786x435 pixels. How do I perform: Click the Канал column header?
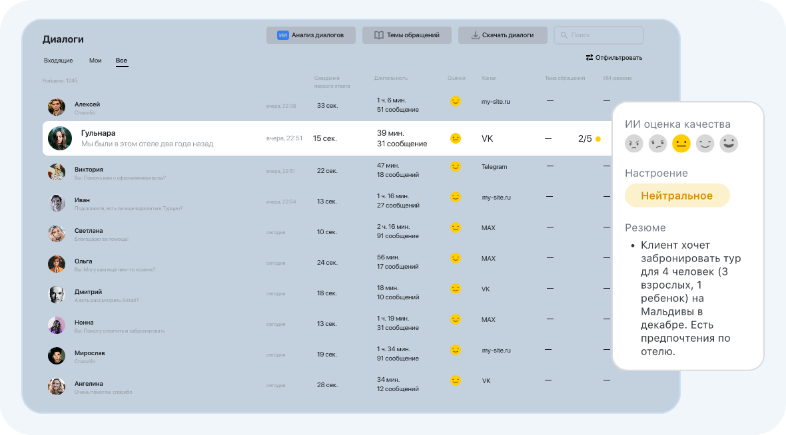(x=489, y=78)
